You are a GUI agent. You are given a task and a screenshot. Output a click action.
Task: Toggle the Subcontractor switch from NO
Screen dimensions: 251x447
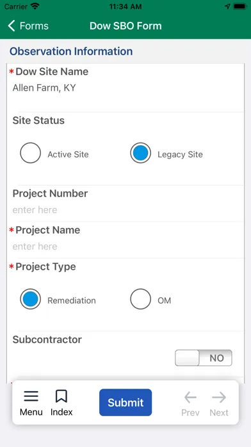pyautogui.click(x=204, y=358)
